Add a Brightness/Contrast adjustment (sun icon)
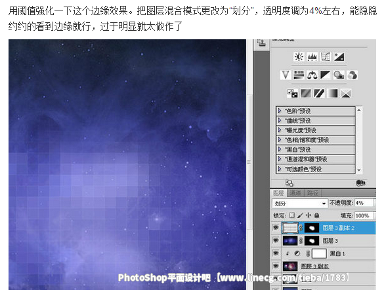Screen dimensions: 386x290 [x=299, y=57]
